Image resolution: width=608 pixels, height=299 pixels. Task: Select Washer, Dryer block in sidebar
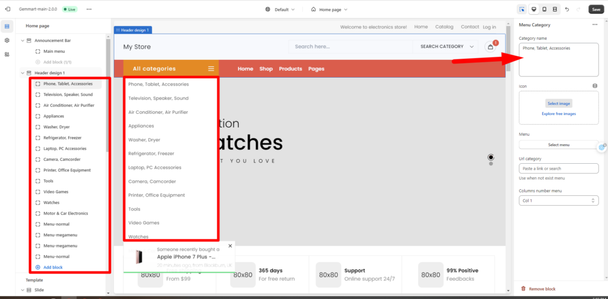[x=56, y=127]
